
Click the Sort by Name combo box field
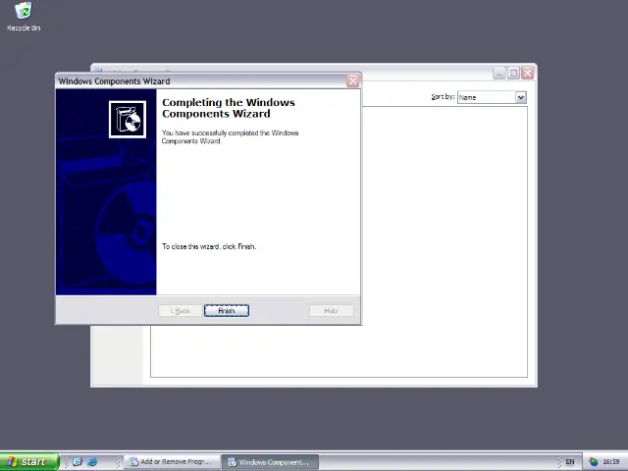click(x=492, y=97)
